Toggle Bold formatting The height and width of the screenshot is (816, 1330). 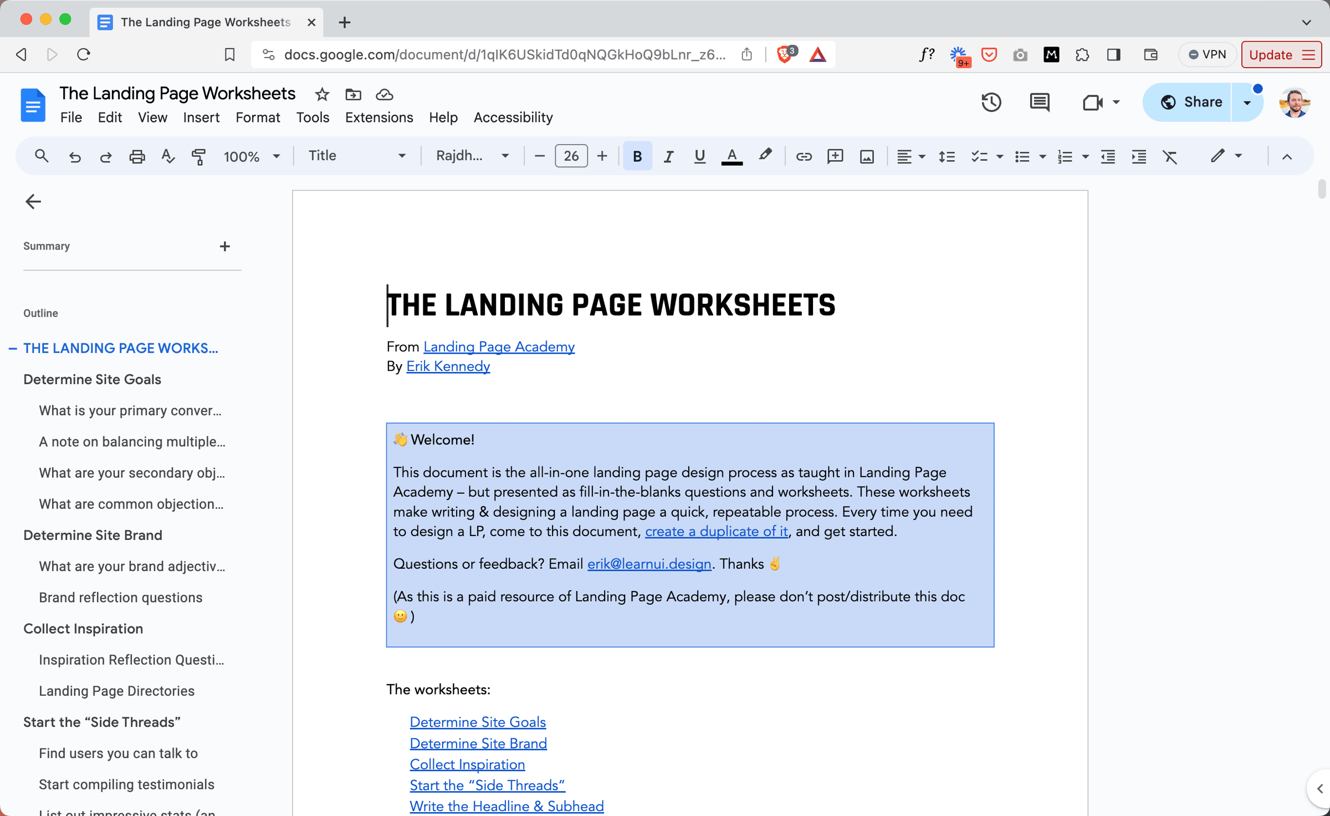(x=637, y=157)
